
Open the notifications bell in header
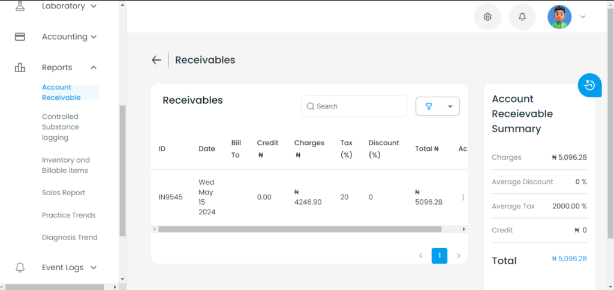click(522, 17)
